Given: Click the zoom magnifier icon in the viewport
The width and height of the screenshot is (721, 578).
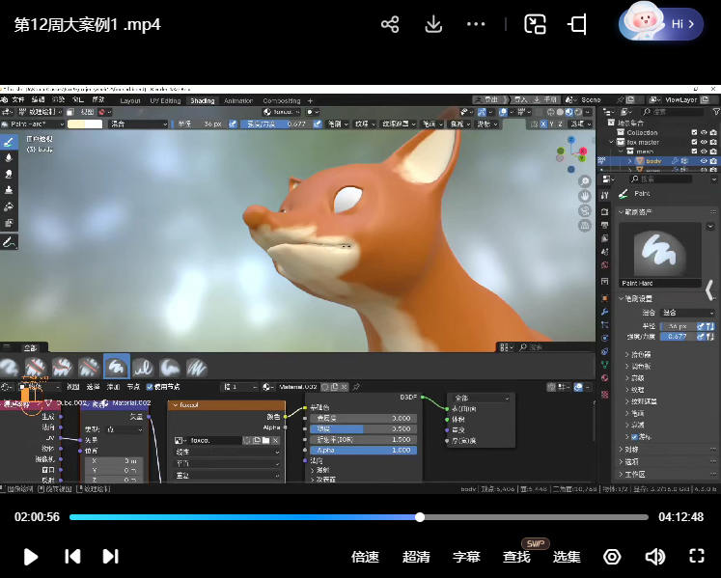Looking at the screenshot, I should tap(585, 181).
